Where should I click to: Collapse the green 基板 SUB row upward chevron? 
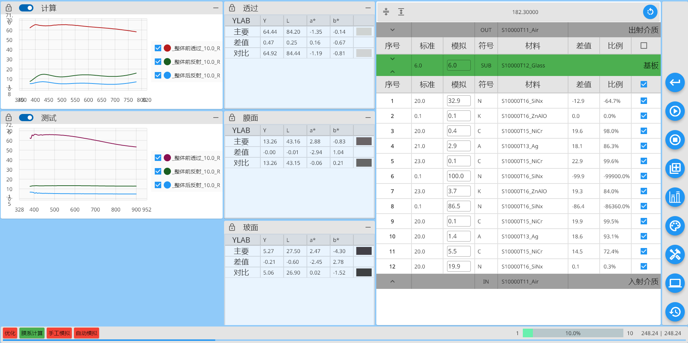click(x=393, y=71)
